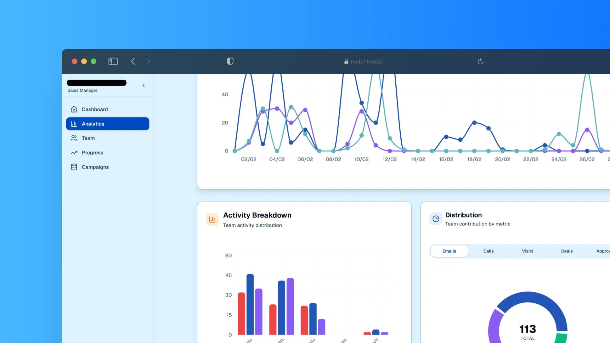Screen dimensions: 610x343
Task: Click the 18/02 dark blue data point
Action: 474,123
